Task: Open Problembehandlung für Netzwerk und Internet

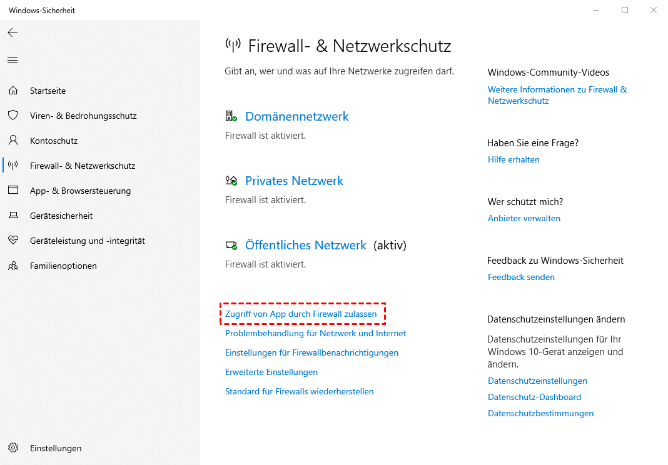Action: click(315, 333)
